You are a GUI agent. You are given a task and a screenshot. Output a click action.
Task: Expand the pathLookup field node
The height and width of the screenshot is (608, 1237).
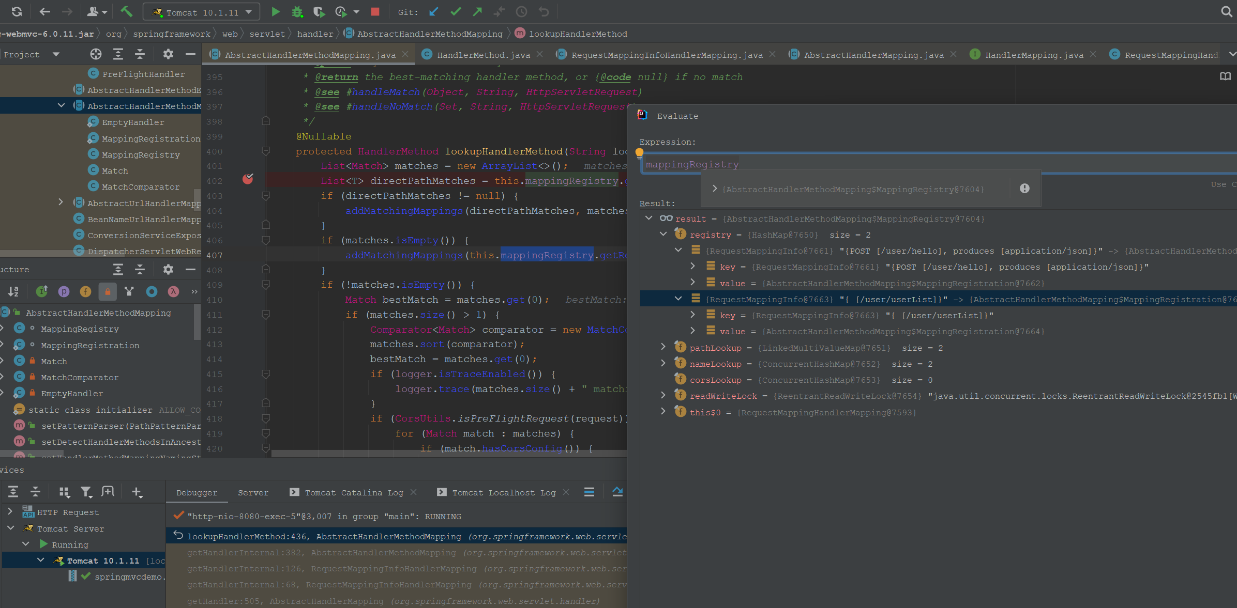663,348
